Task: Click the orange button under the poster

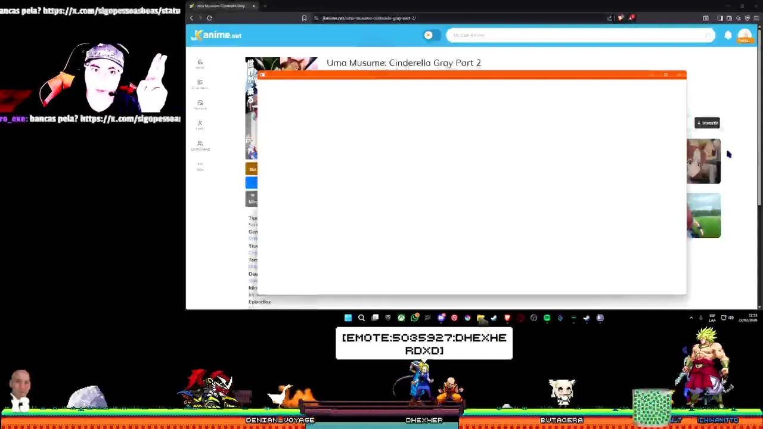Action: [x=251, y=169]
